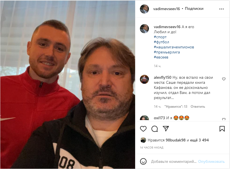Screen dimensions: 230x169
Task: Like oxi173's comment with small heart
Action: point(224,119)
